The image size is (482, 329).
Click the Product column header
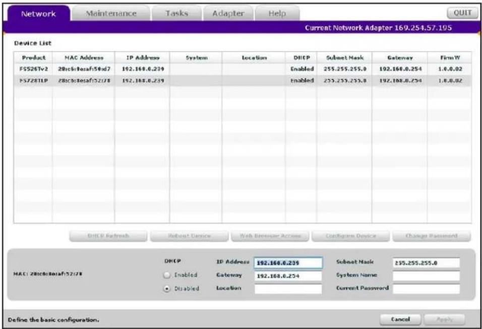click(x=33, y=57)
